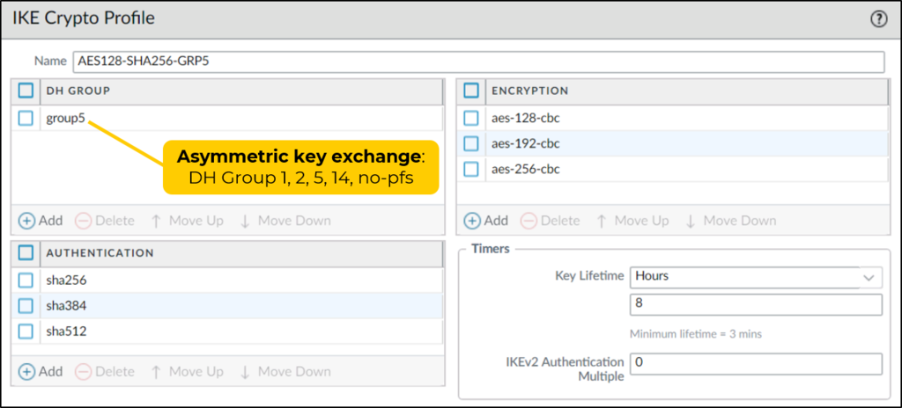Select the group5 text entry

coord(66,119)
